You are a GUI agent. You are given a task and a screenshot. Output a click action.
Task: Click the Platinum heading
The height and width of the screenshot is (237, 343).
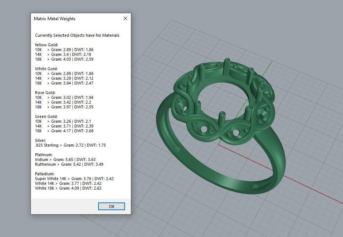click(43, 155)
